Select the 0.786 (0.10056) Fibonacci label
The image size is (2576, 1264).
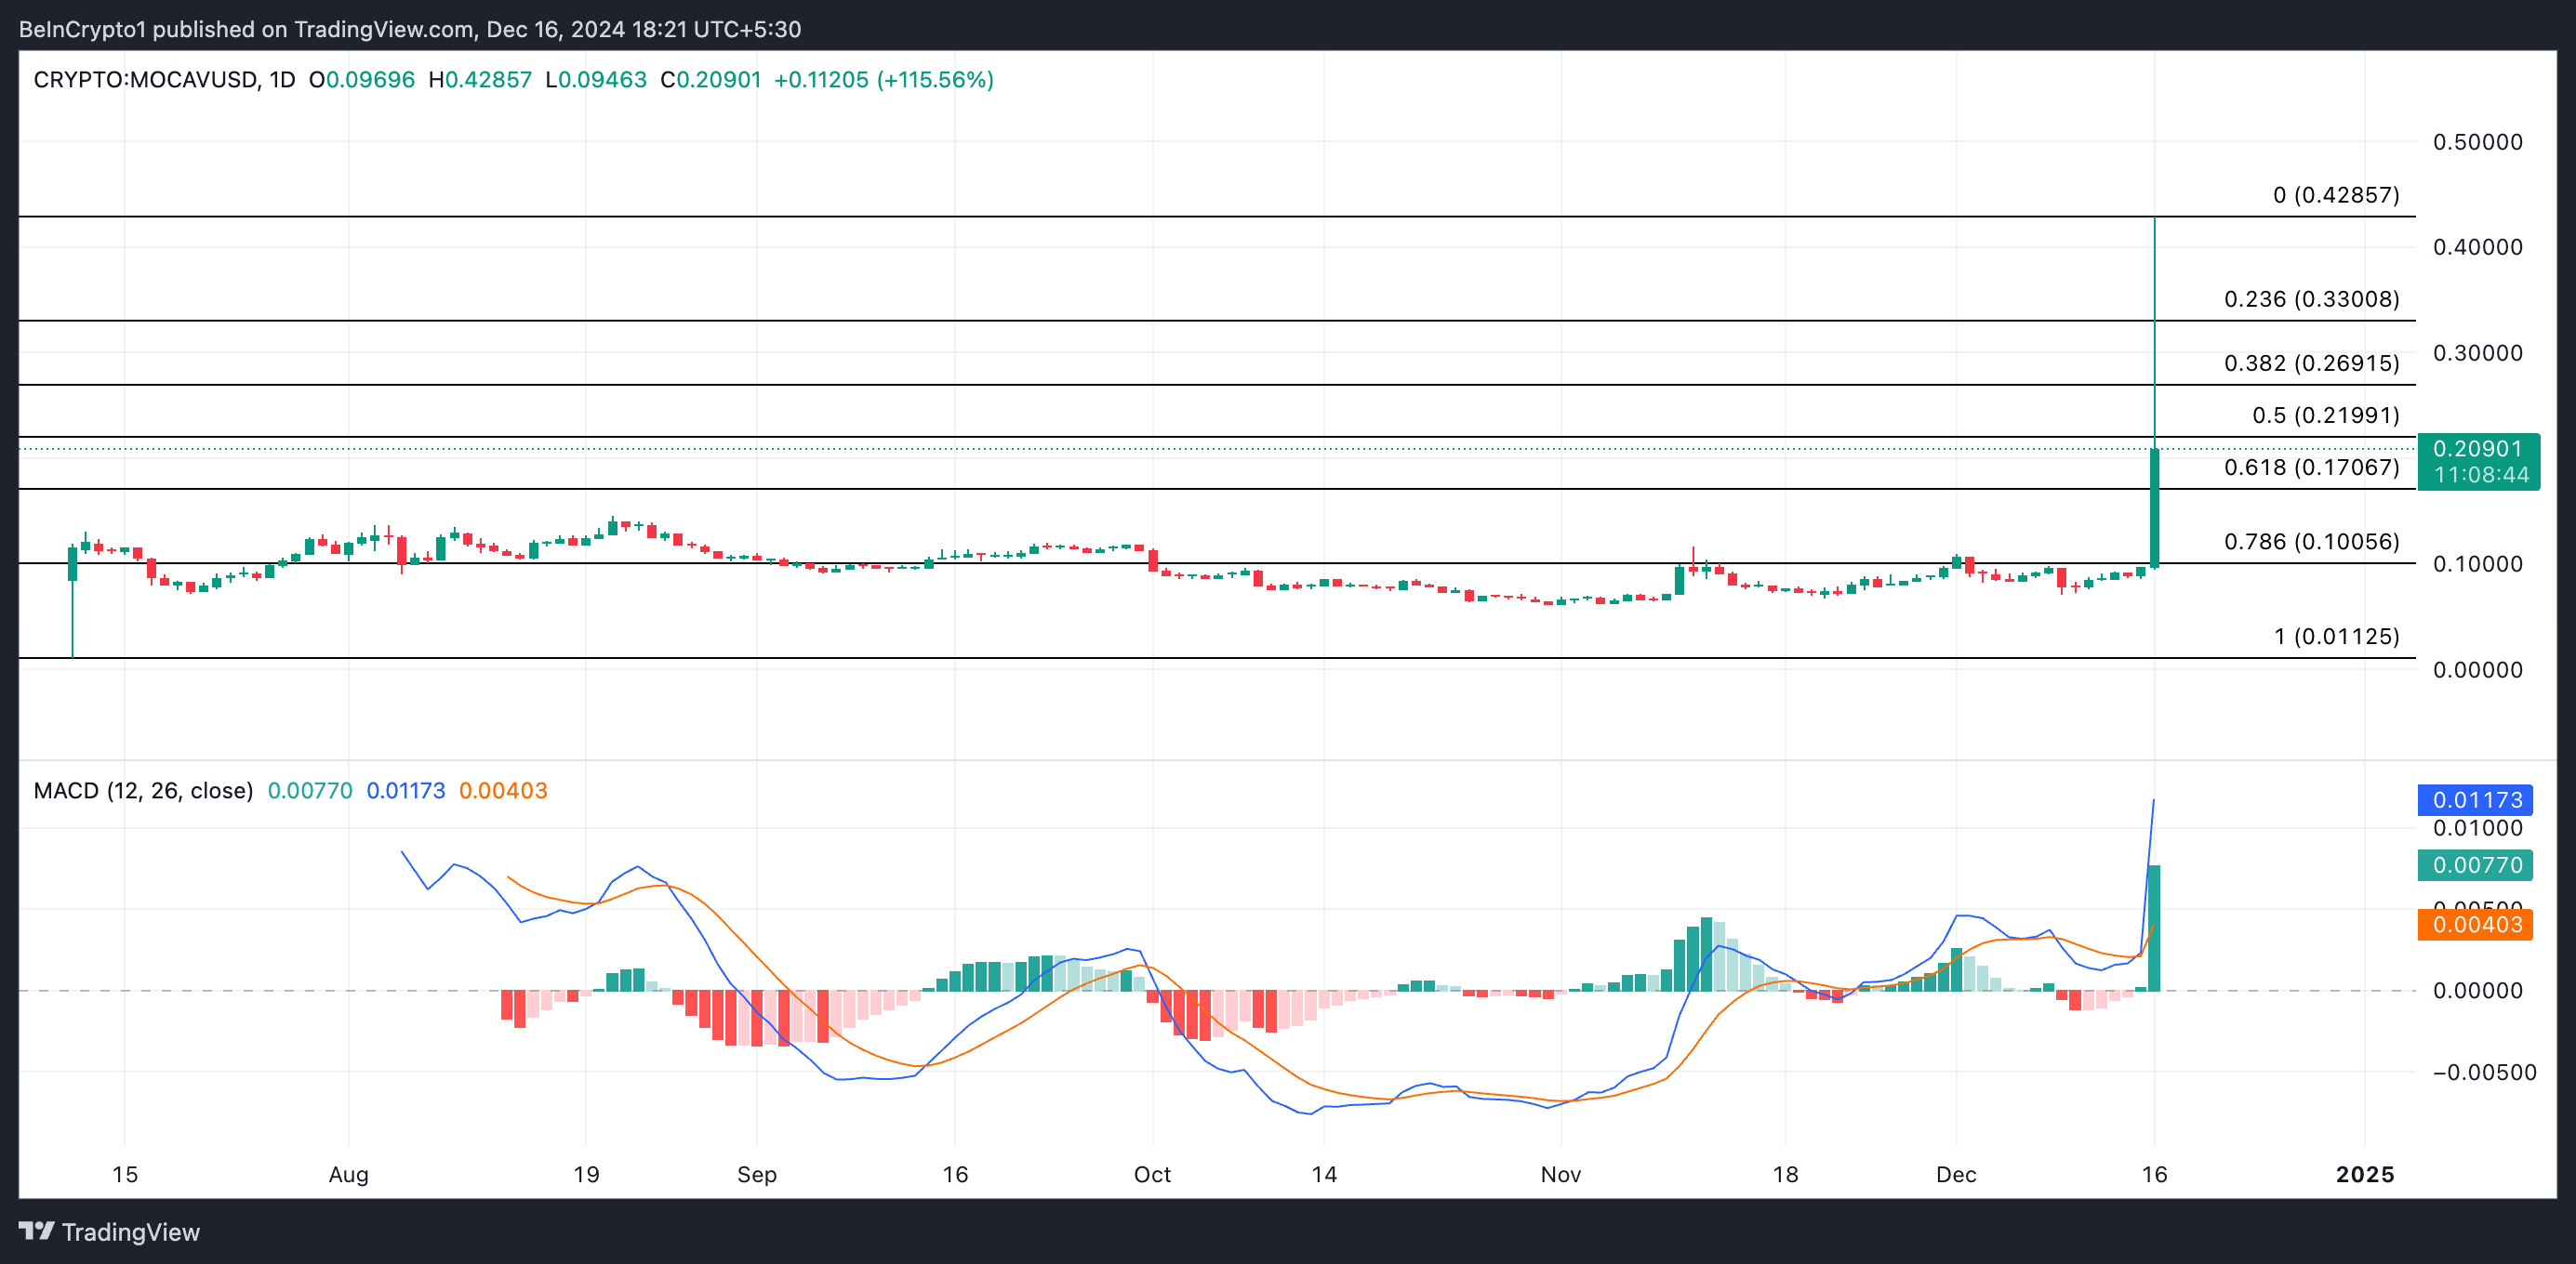pyautogui.click(x=2311, y=542)
